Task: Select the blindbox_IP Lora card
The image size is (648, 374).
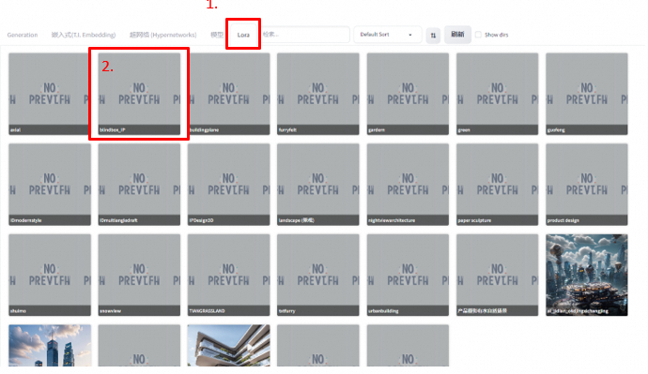Action: 139,94
